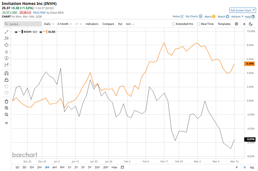Select the 6M time range tab
258x171 pixels.
pyautogui.click(x=54, y=167)
